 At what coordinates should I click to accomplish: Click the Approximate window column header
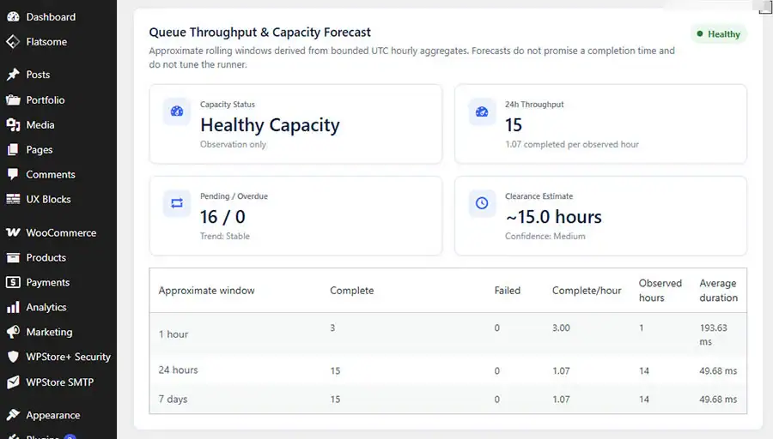(x=206, y=291)
